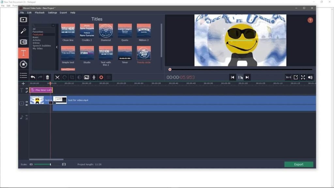The image size is (334, 188).
Task: Add a new track with plus icon
Action: 23,84
